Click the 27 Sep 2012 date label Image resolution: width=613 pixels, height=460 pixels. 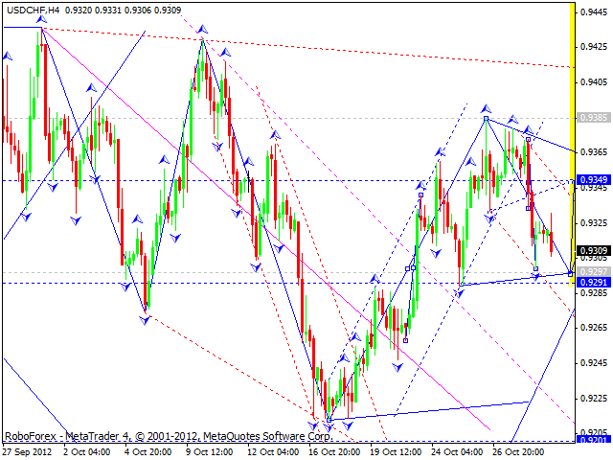[27, 451]
